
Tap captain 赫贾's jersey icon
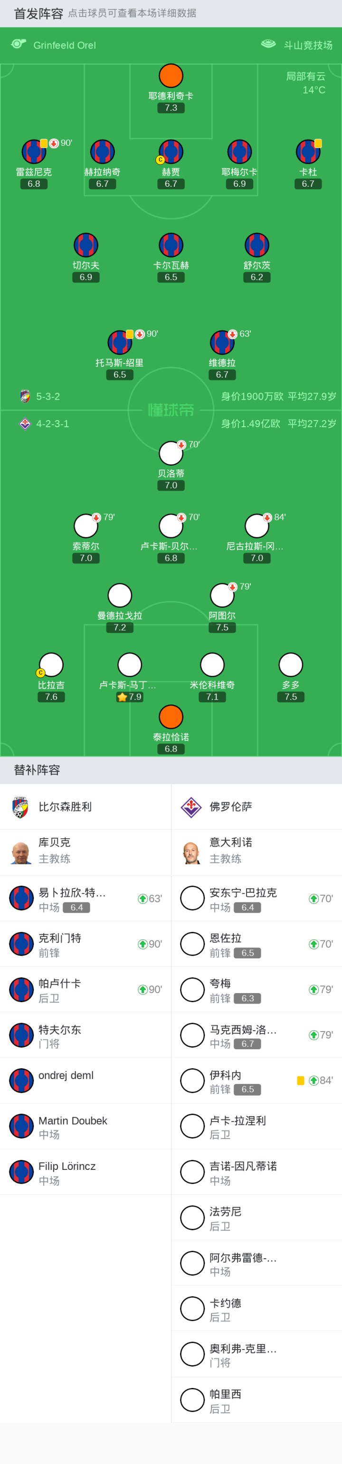pyautogui.click(x=171, y=152)
